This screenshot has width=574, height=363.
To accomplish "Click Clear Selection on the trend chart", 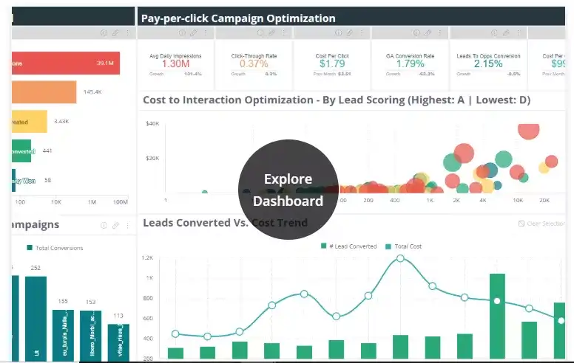I will [x=541, y=224].
